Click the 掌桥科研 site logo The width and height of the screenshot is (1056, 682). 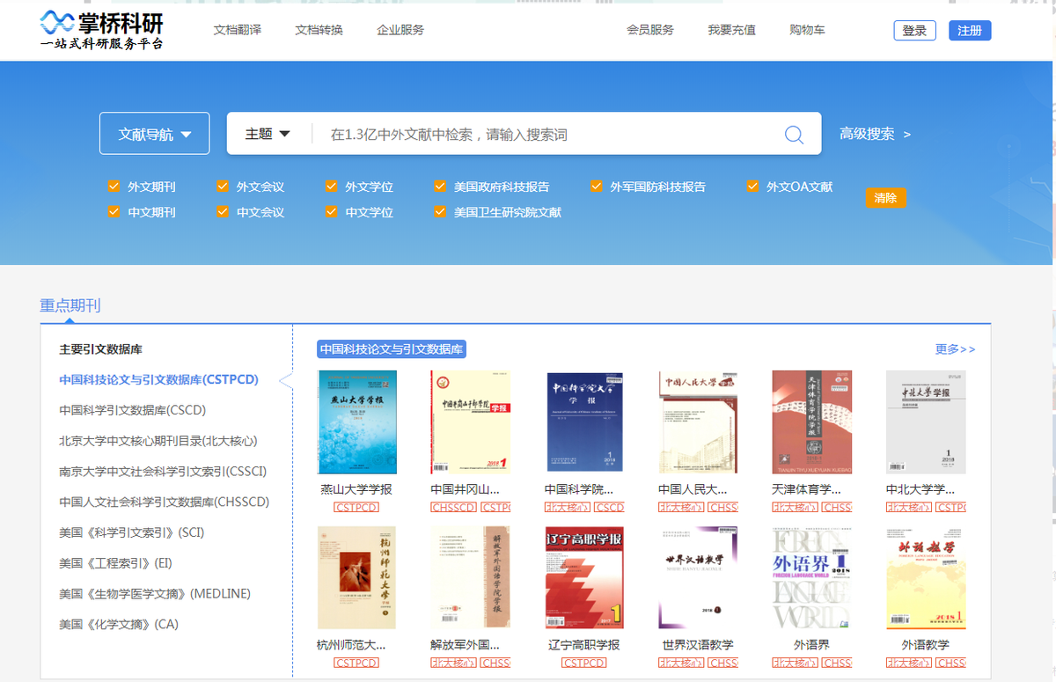(102, 30)
